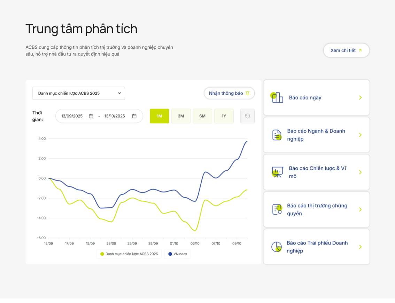Click the Báo cáo Ngành & Doanh nghiệp document icon
Image resolution: width=395 pixels, height=303 pixels.
coord(277,135)
